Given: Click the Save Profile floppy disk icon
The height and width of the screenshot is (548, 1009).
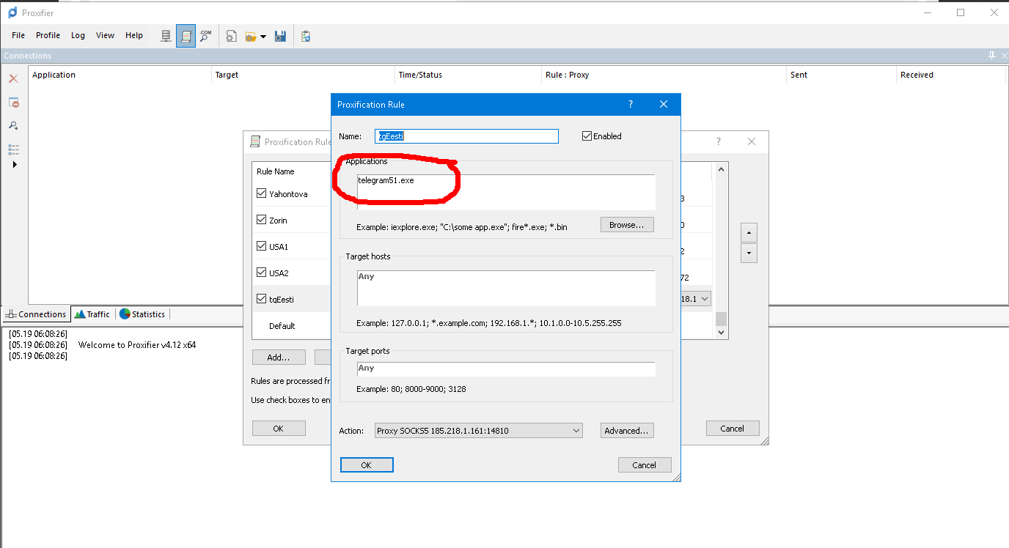Looking at the screenshot, I should point(280,36).
